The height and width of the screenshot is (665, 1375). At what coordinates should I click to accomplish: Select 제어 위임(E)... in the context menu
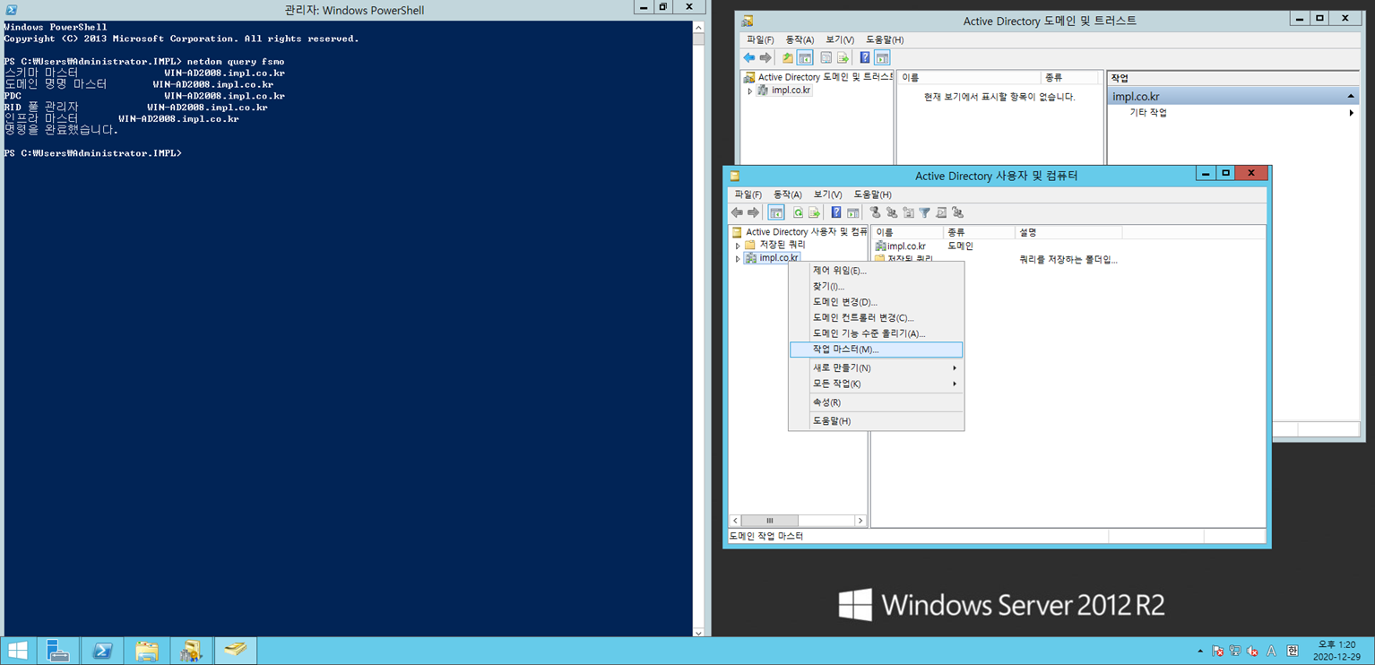(876, 271)
